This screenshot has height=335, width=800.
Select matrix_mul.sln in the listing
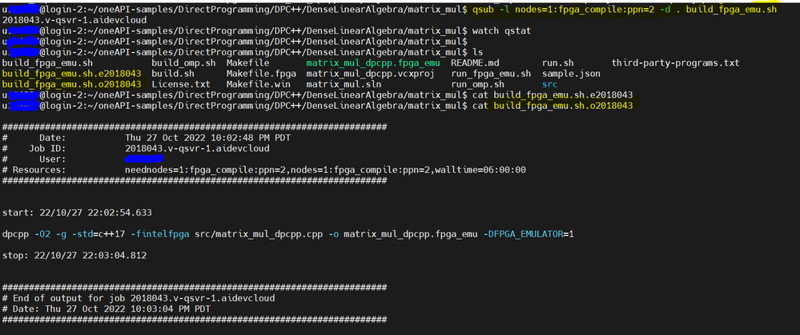[x=341, y=83]
